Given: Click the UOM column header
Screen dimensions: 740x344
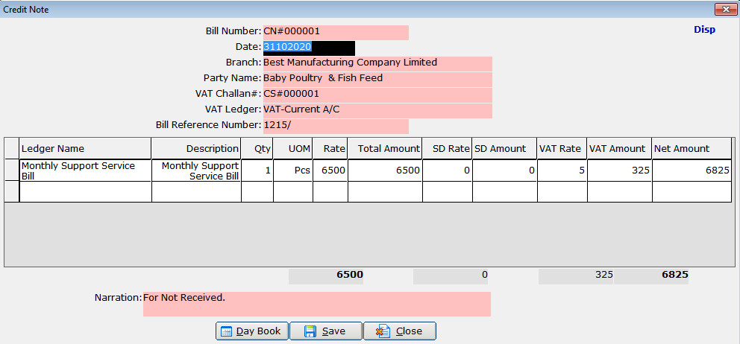Looking at the screenshot, I should click(293, 149).
